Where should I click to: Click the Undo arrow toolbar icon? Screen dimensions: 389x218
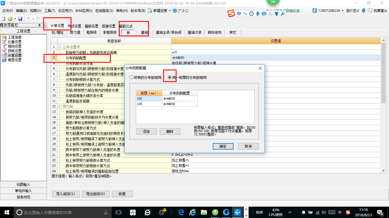(x=28, y=18)
